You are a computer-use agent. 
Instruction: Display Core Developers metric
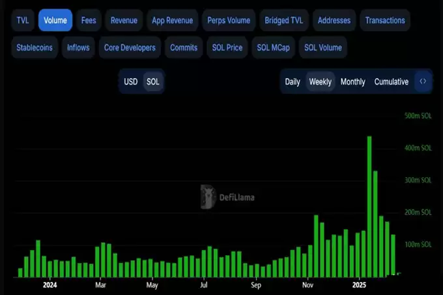130,48
